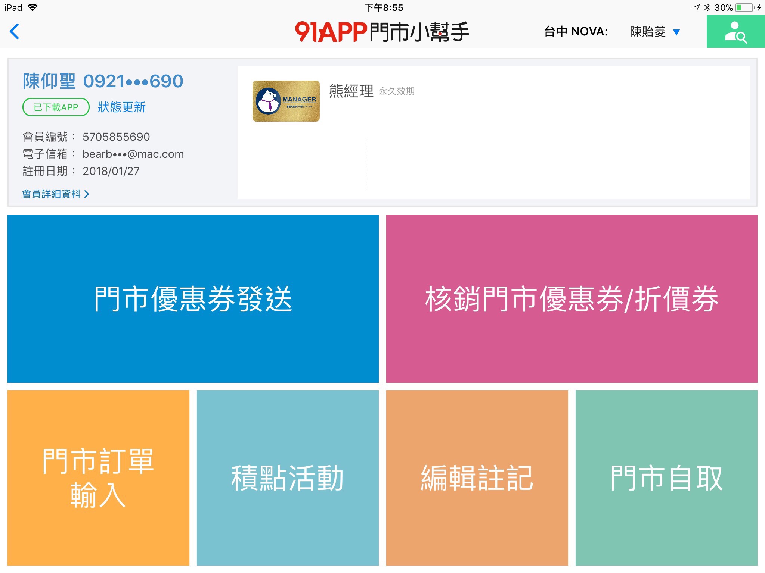Tap member name 陳仰聖 heading
Viewport: 765px width, 573px height.
coord(49,81)
